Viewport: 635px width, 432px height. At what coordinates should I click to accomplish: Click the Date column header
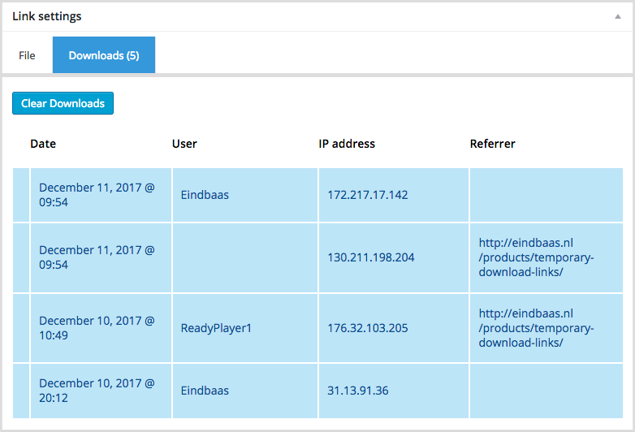(x=43, y=144)
